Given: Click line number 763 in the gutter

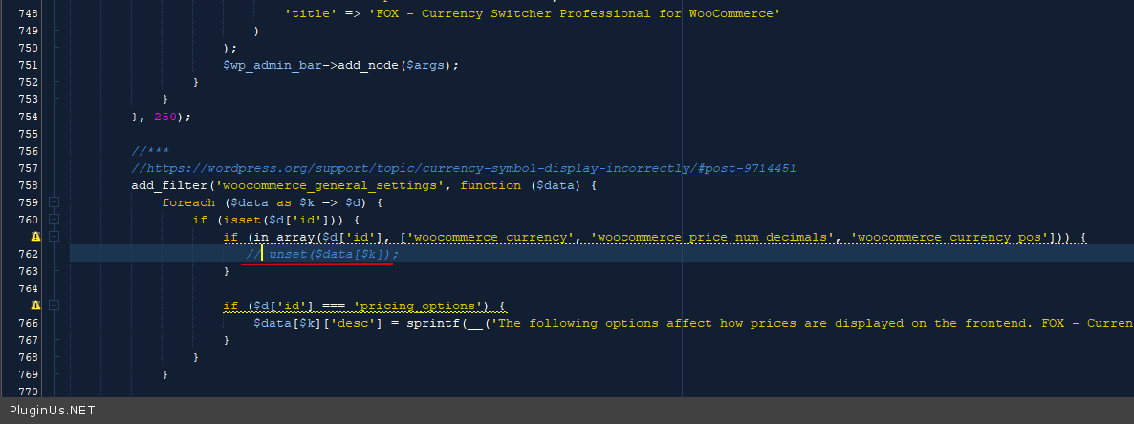Looking at the screenshot, I should click(26, 271).
